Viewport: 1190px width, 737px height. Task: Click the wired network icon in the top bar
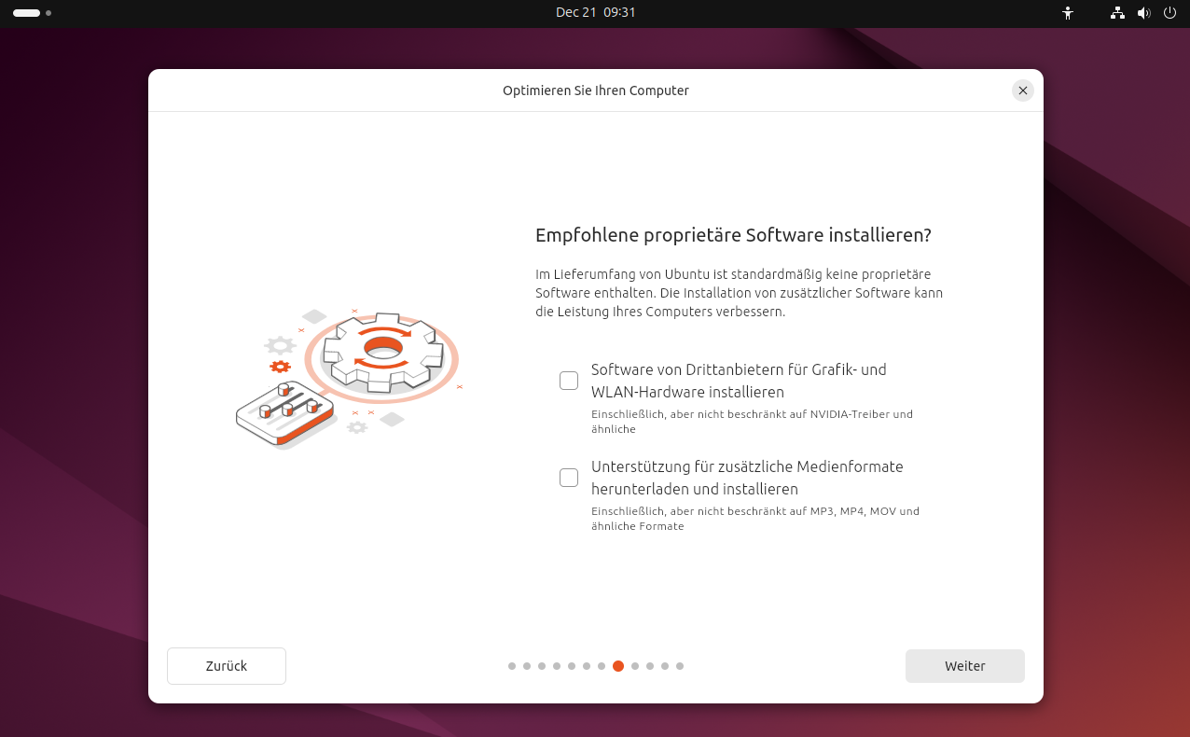(x=1116, y=13)
